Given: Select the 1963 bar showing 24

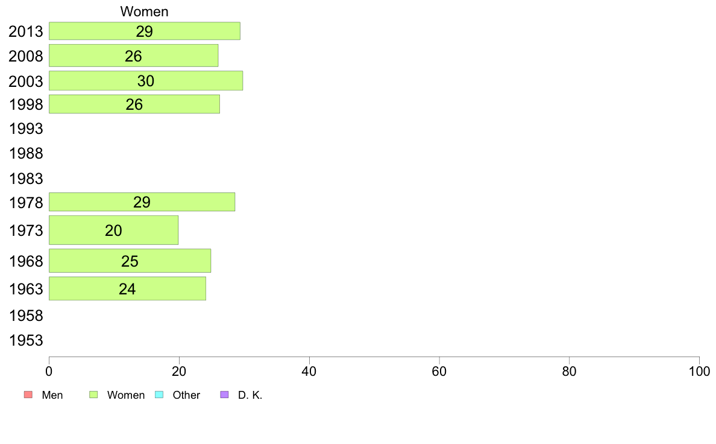Looking at the screenshot, I should (x=127, y=289).
